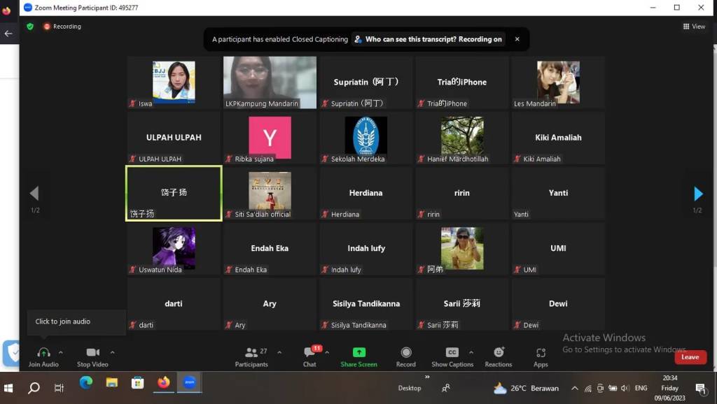The image size is (717, 404).
Task: Toggle Stop Video camera button
Action: pos(92,353)
